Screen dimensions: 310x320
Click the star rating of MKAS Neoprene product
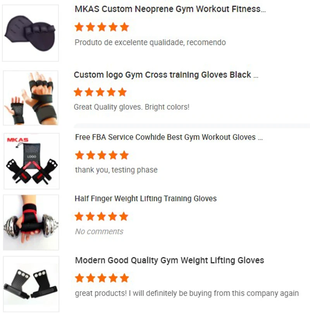pos(102,27)
